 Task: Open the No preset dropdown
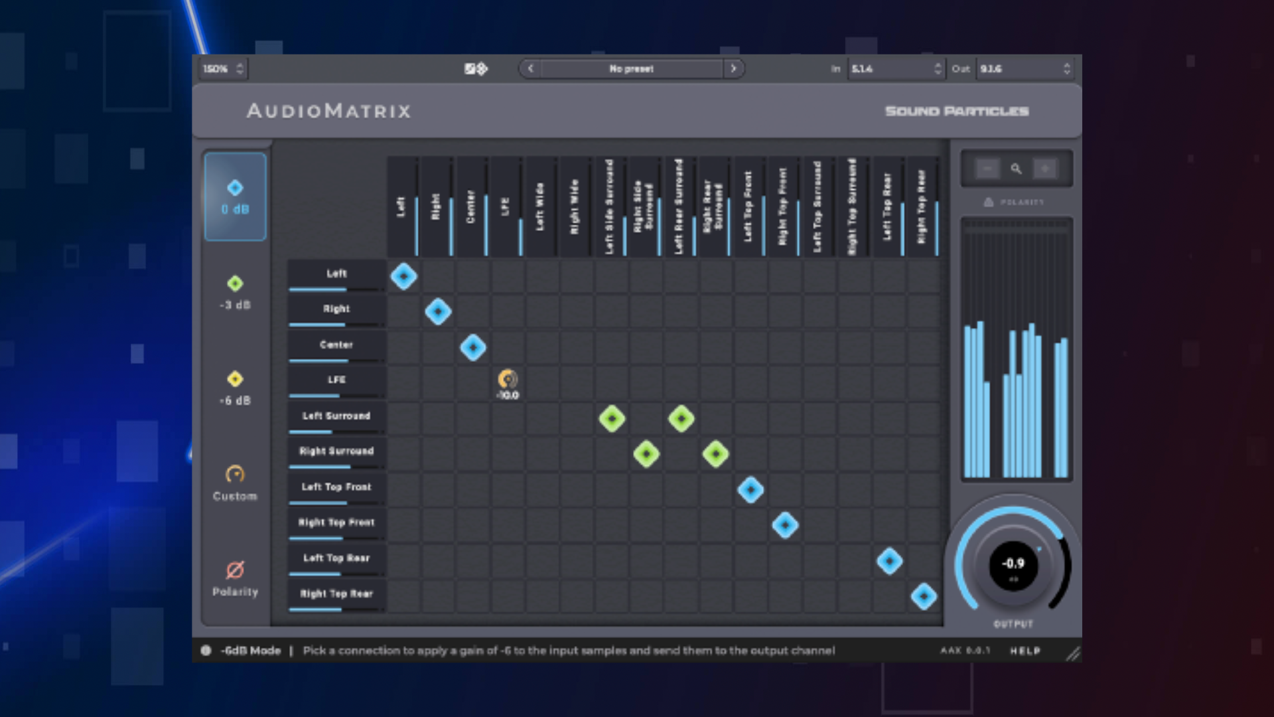pyautogui.click(x=631, y=68)
